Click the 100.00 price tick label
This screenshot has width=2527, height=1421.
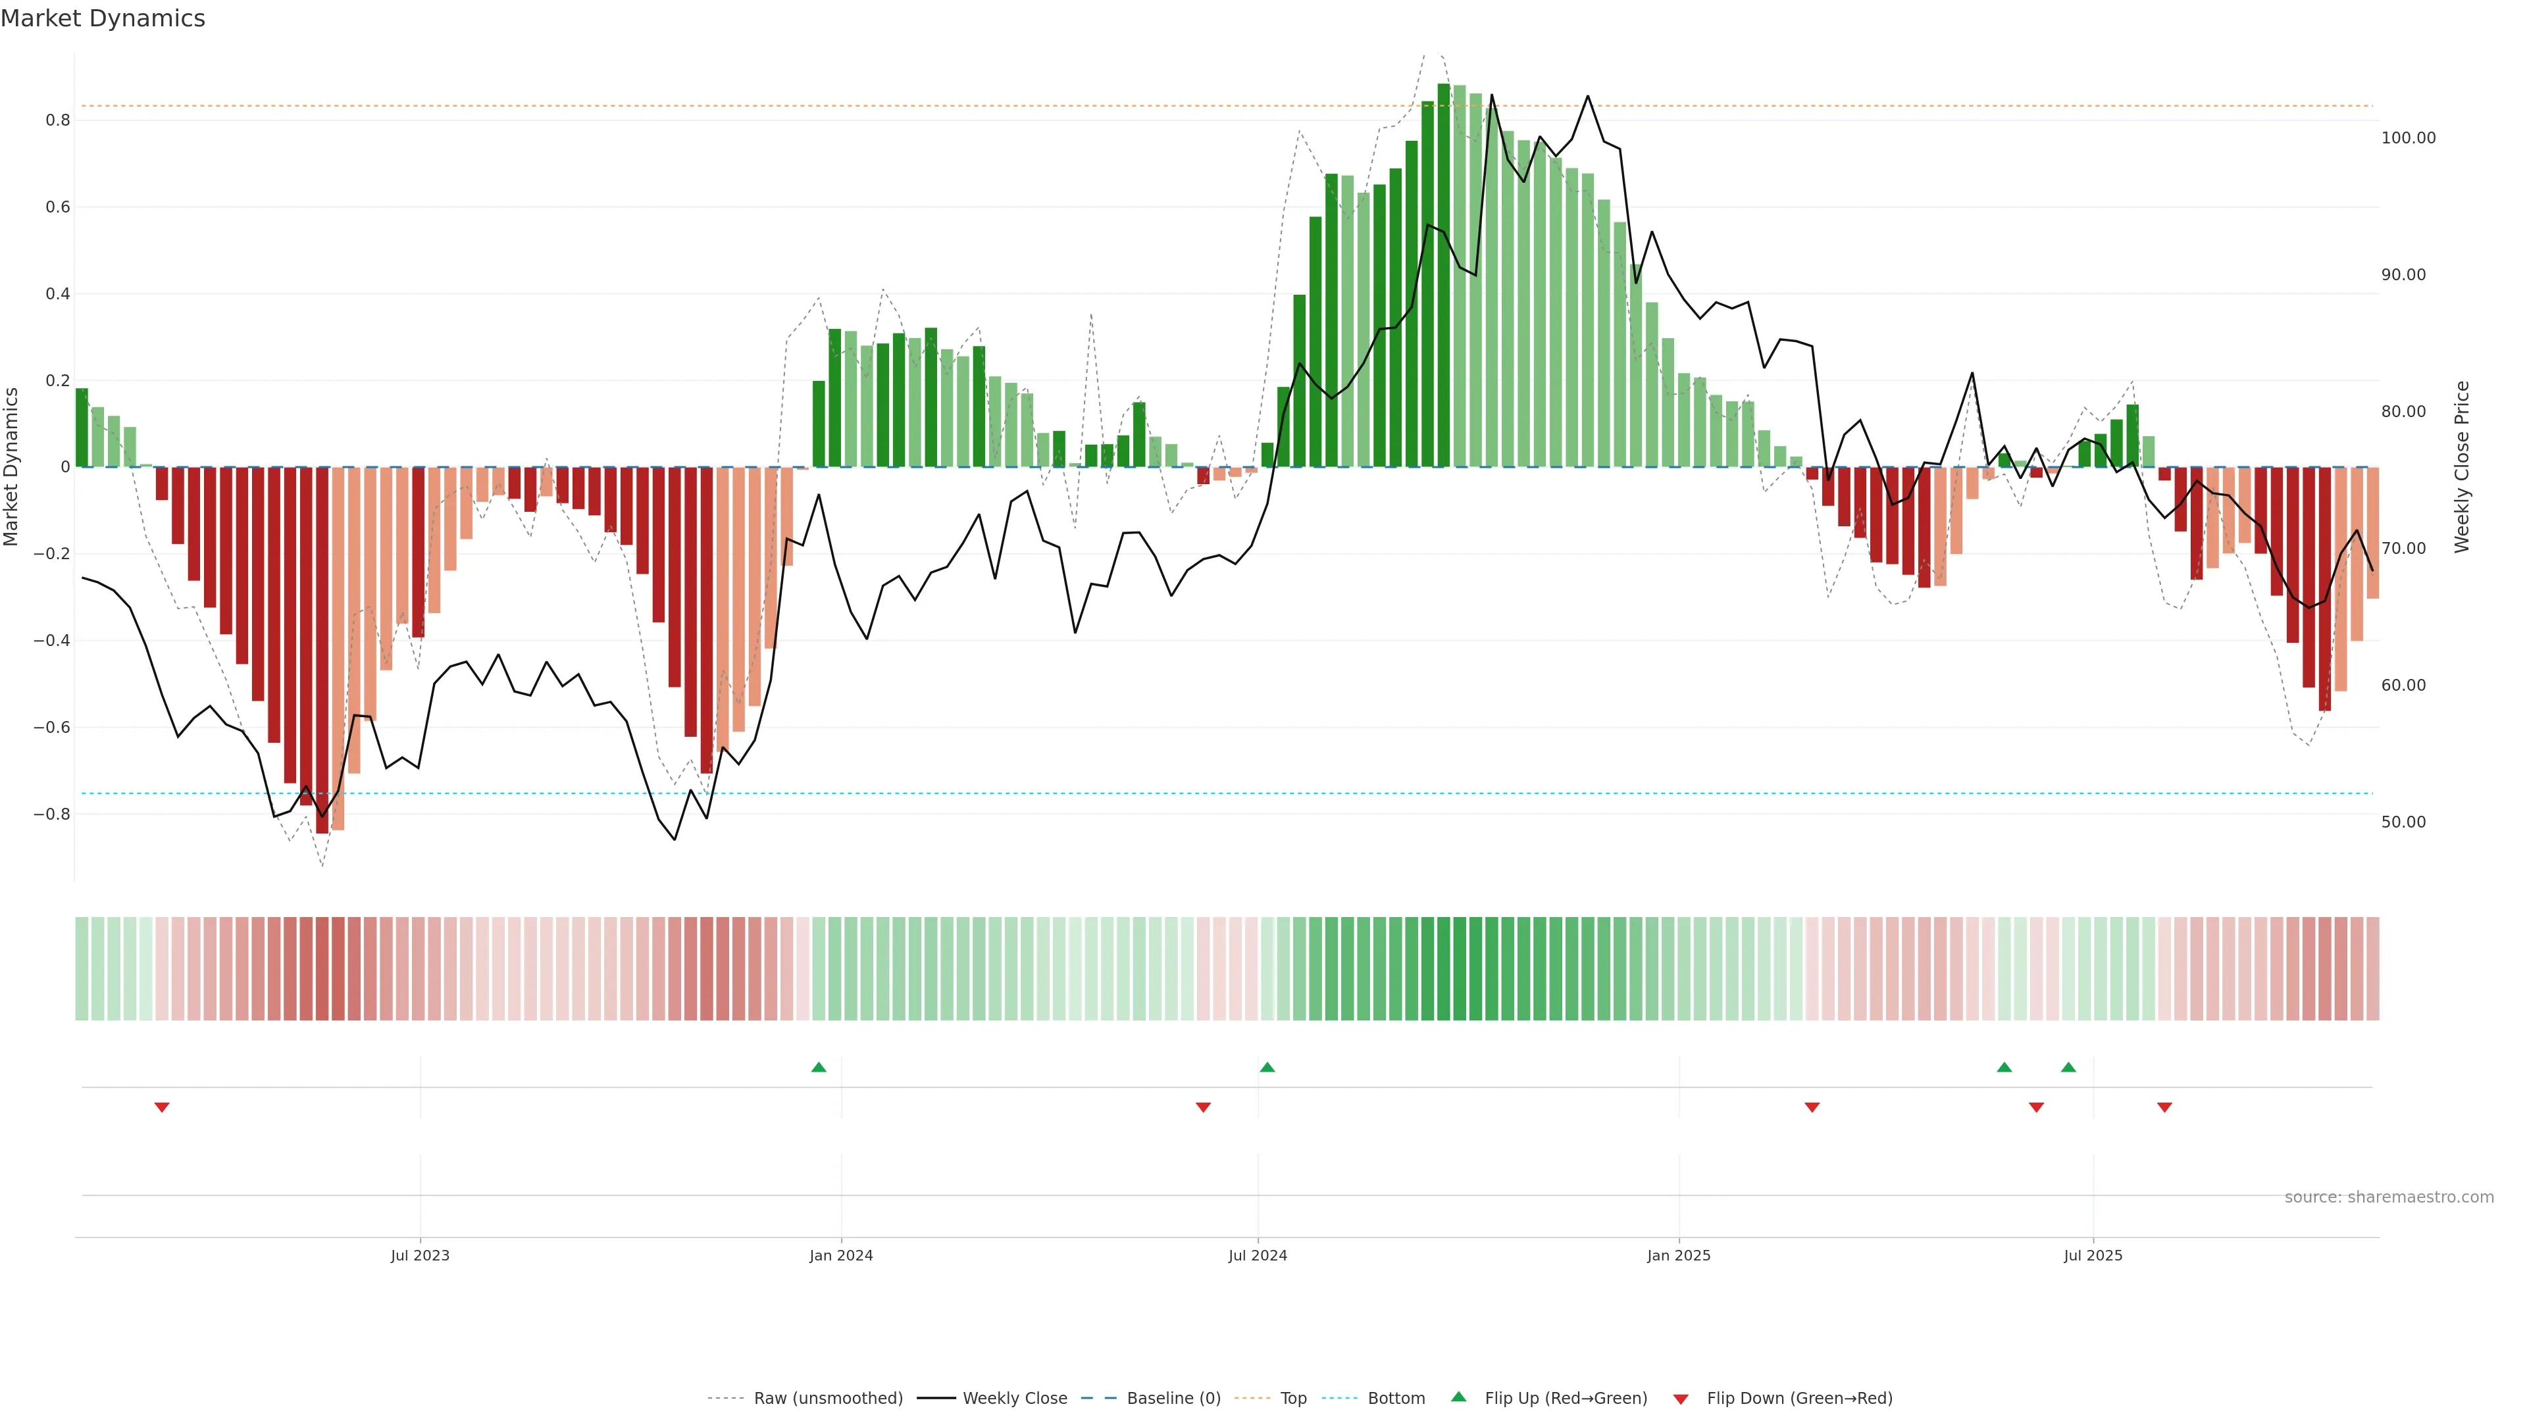[2409, 138]
